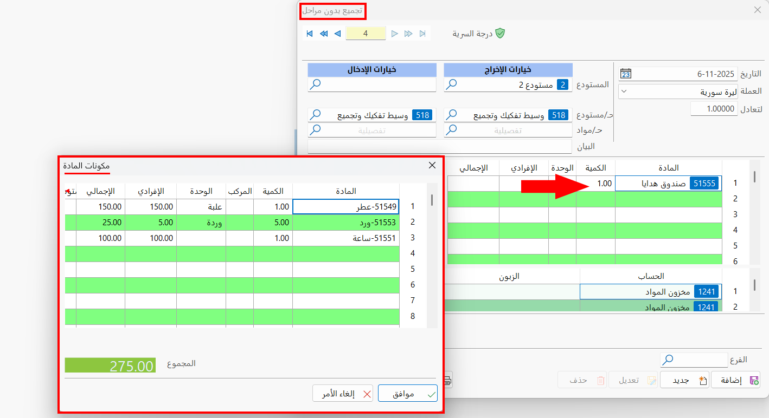
Task: Open the calendar icon beside التاريخ
Action: click(x=626, y=74)
